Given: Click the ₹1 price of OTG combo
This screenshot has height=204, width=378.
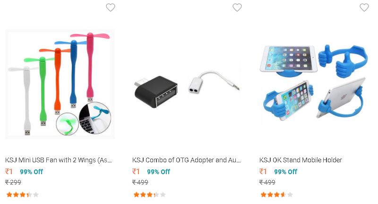Looking at the screenshot, I should (136, 171).
